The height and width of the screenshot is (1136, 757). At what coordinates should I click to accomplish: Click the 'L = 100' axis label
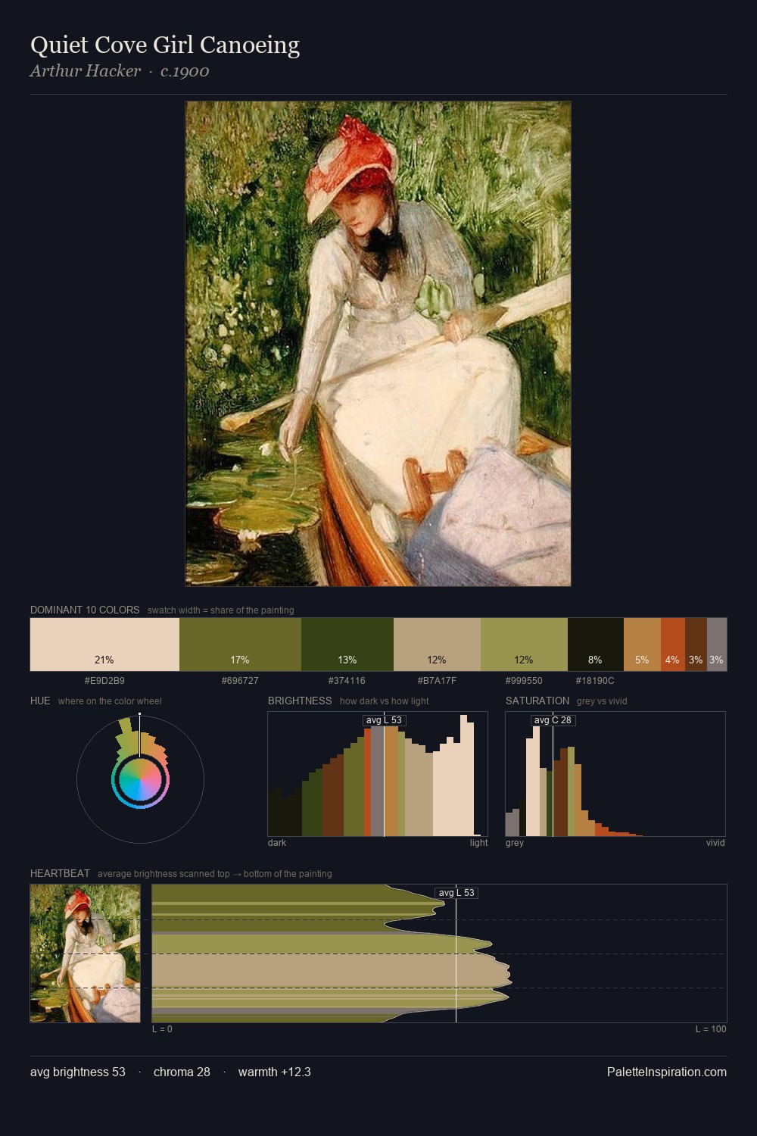(711, 1029)
